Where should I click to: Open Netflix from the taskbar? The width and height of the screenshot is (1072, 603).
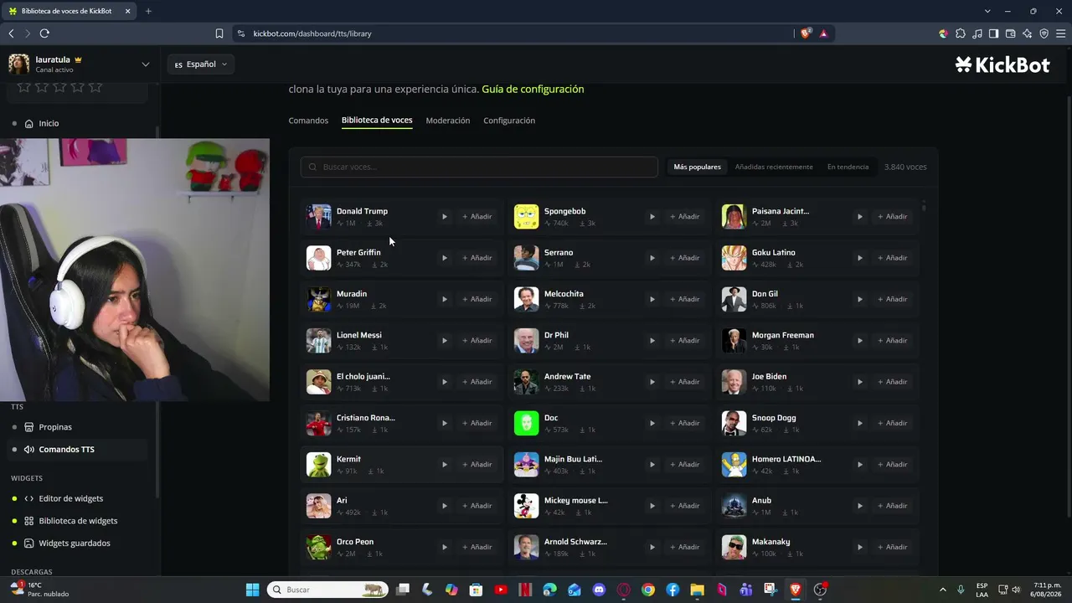(525, 590)
